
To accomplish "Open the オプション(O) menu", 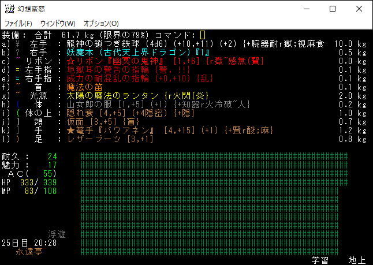I will click(101, 24).
